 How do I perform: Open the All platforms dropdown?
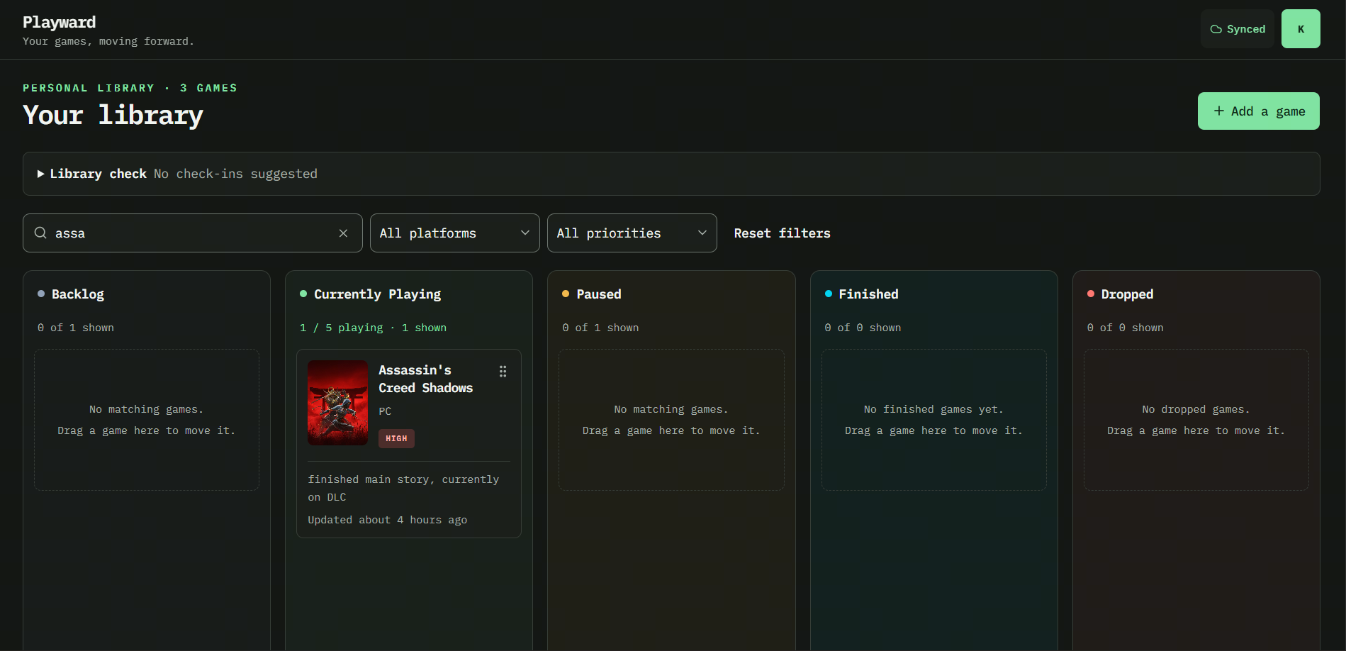click(455, 233)
